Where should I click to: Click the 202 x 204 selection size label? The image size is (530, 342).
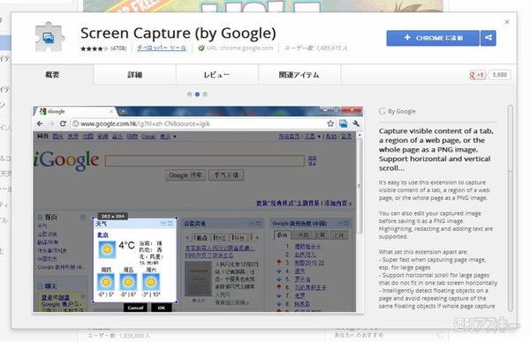pos(112,216)
